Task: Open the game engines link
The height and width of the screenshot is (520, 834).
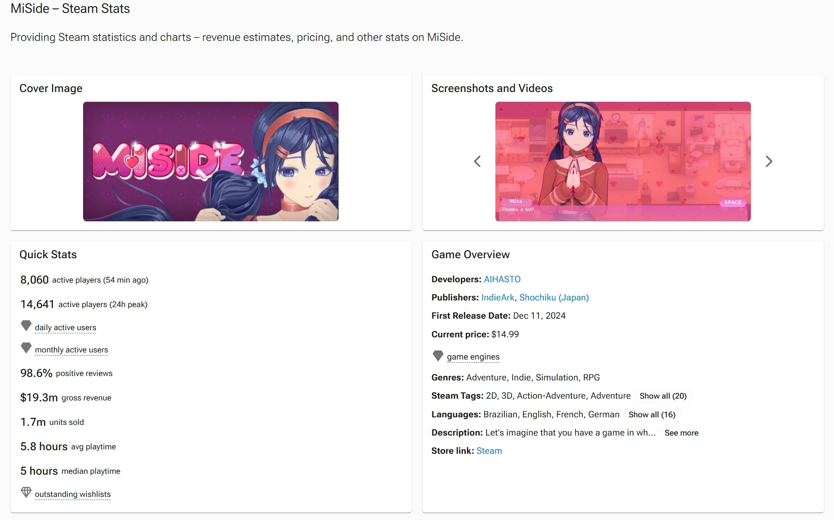Action: 473,357
